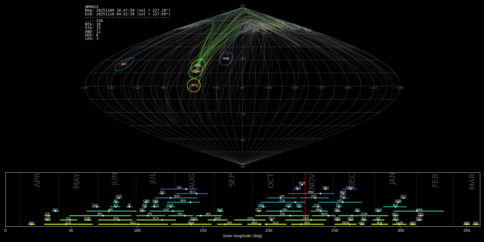
Task: Click the HR001X station title text
Action: tap(92, 7)
